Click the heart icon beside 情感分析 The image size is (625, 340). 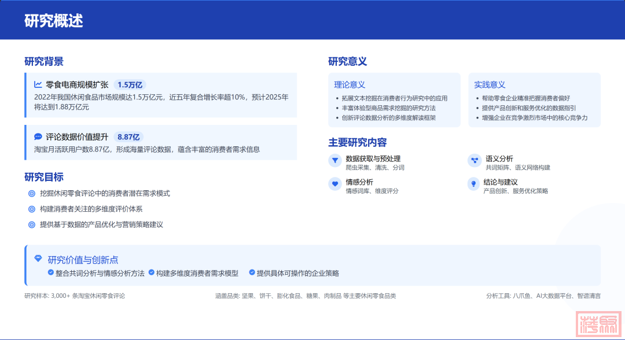[x=334, y=184]
